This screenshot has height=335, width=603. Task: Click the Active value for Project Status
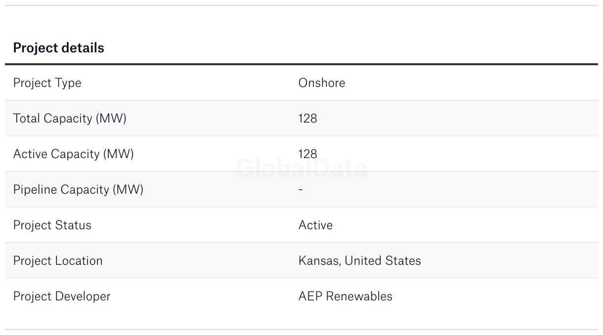pyautogui.click(x=315, y=225)
